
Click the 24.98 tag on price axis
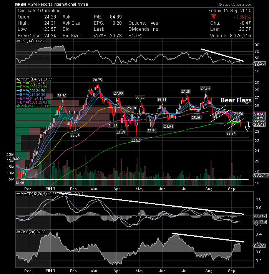[x=259, y=114]
